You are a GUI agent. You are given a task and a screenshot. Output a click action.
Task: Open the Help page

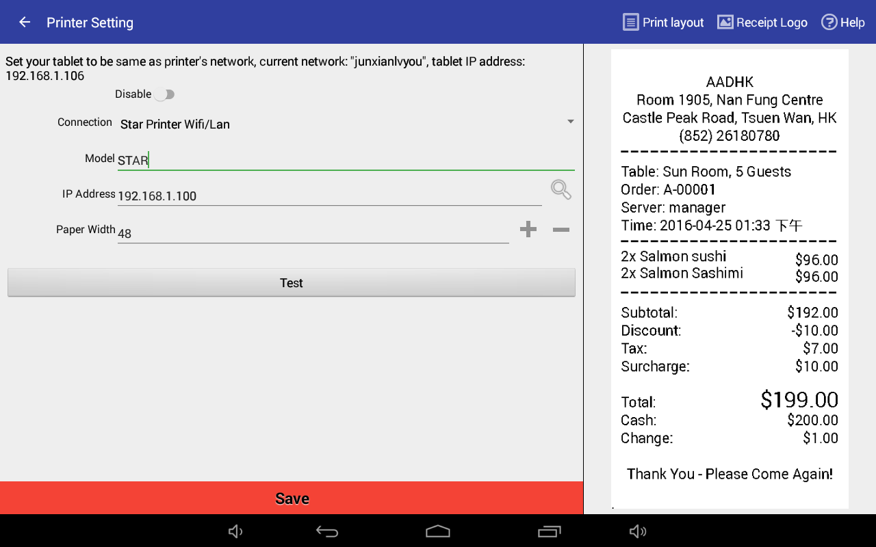click(843, 23)
